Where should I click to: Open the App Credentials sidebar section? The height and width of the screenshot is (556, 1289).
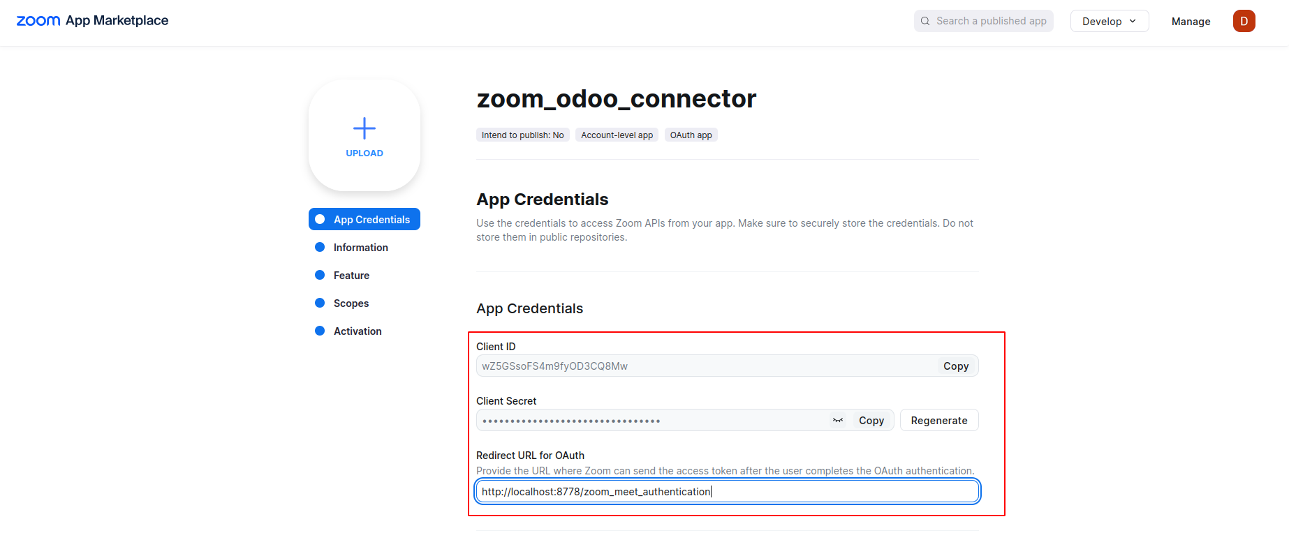pyautogui.click(x=371, y=219)
